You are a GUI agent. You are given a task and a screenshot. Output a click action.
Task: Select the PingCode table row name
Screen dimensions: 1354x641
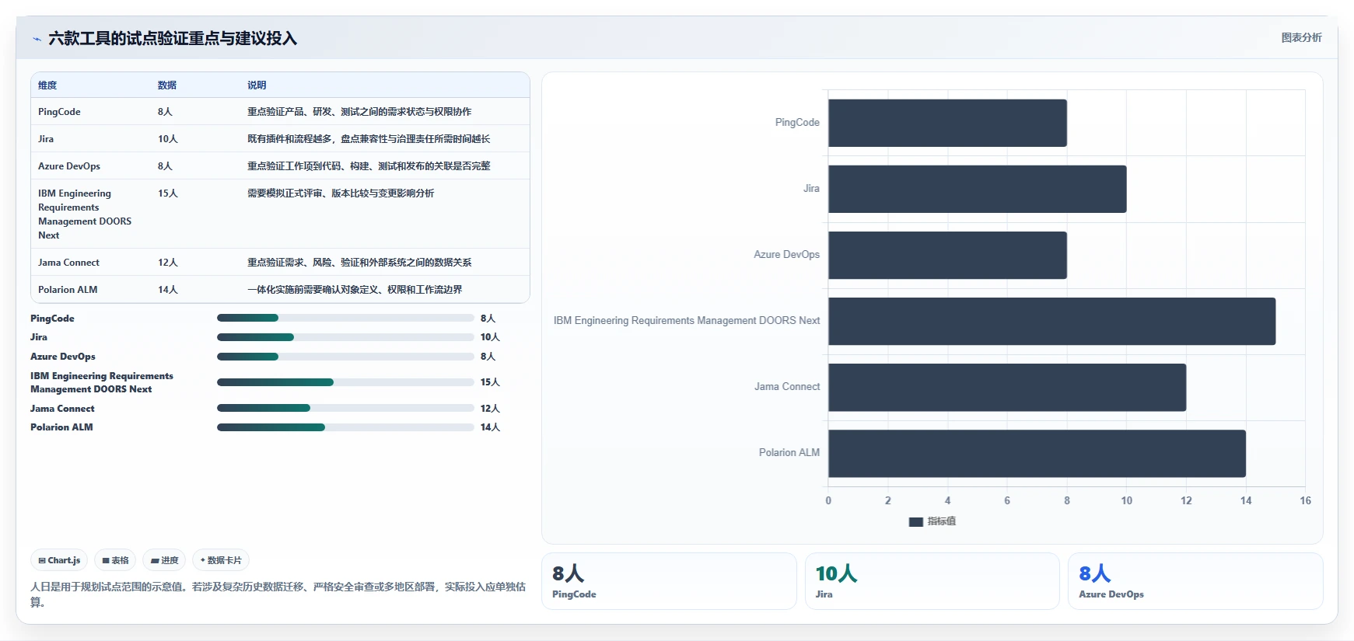pyautogui.click(x=59, y=112)
